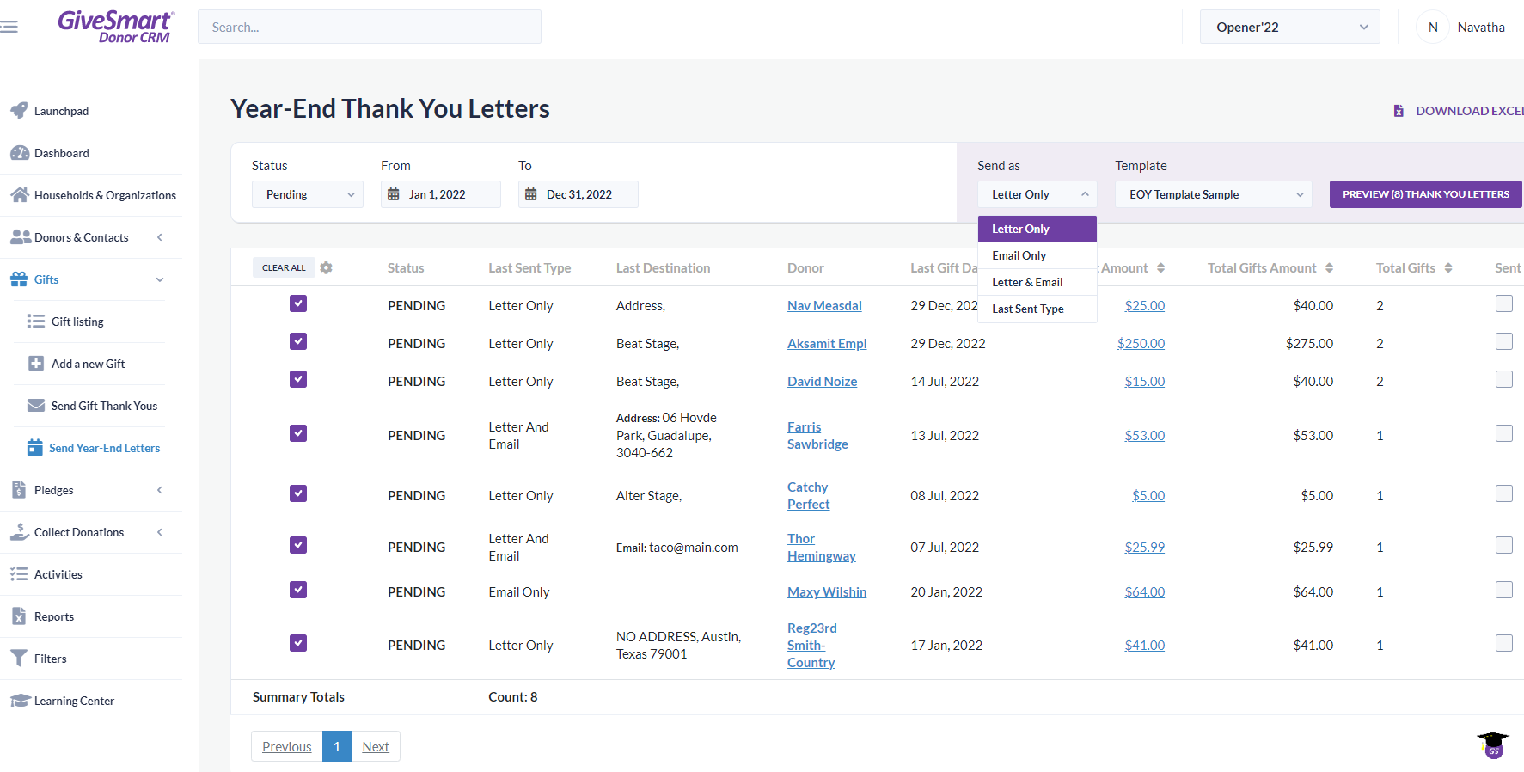Choose Letter Only from Send as list

(x=1037, y=229)
